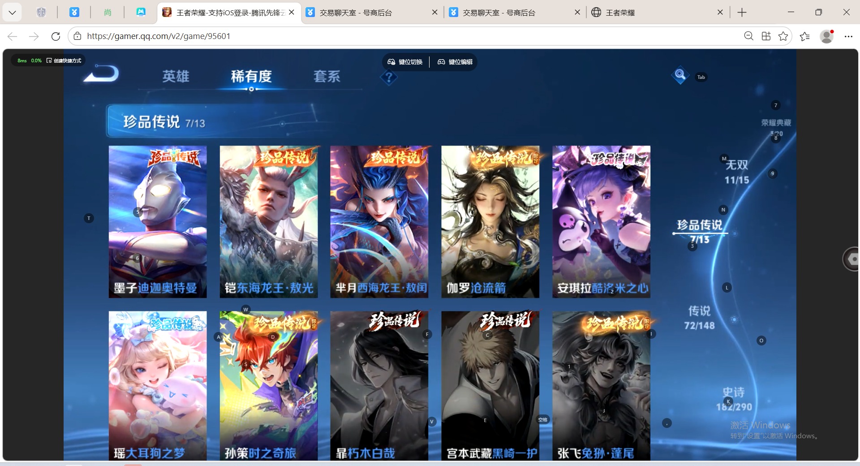Click the 创建快捷方式 shortcut link
This screenshot has width=860, height=466.
click(64, 60)
